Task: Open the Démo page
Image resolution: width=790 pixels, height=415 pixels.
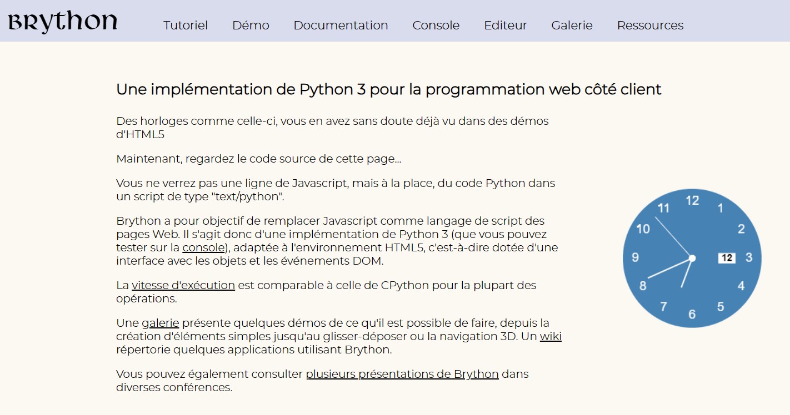Action: pos(251,25)
